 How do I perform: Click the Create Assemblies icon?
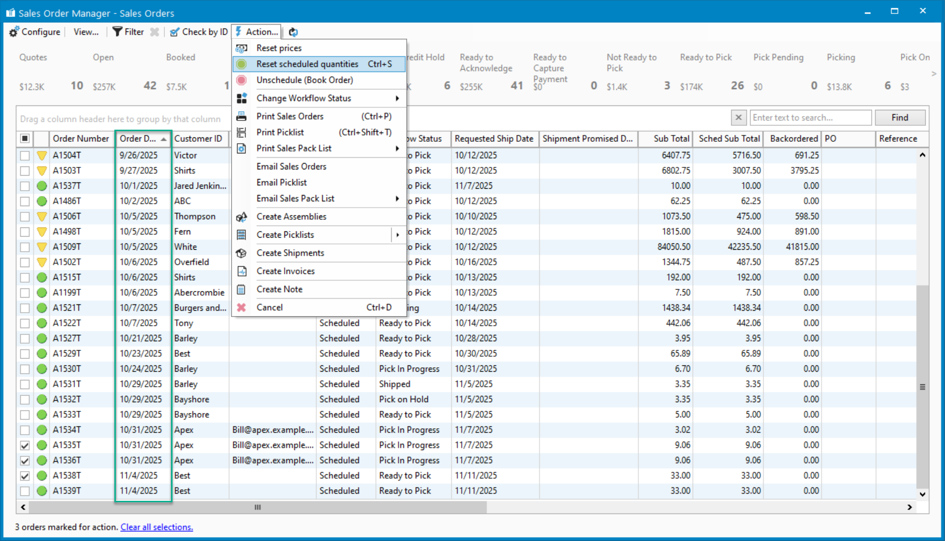[241, 217]
